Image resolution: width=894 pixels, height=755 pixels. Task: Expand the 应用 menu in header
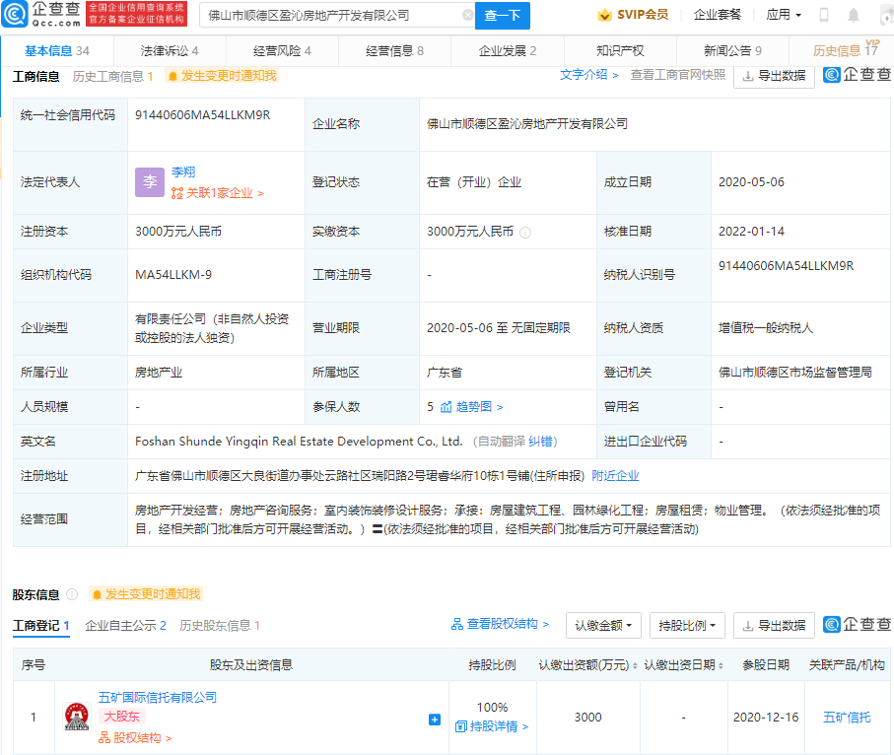point(784,16)
